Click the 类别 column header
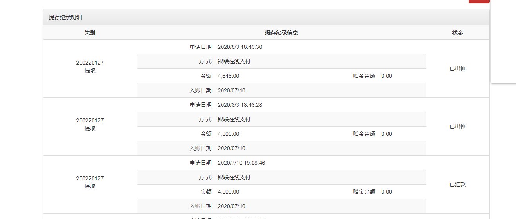The image size is (516, 219). [x=90, y=33]
